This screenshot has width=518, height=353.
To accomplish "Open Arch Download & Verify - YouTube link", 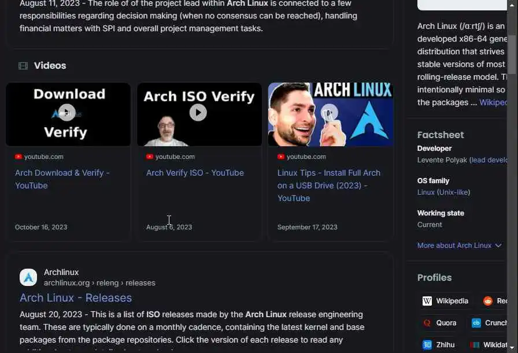I will pyautogui.click(x=62, y=179).
